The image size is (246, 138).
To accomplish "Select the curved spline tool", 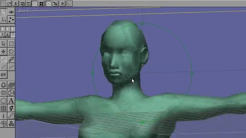I will (x=11, y=67).
